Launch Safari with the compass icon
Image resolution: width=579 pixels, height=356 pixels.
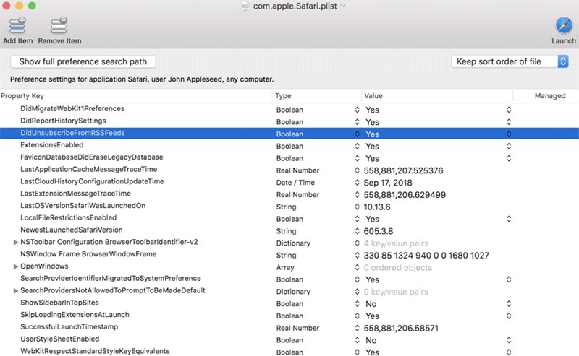coord(564,25)
